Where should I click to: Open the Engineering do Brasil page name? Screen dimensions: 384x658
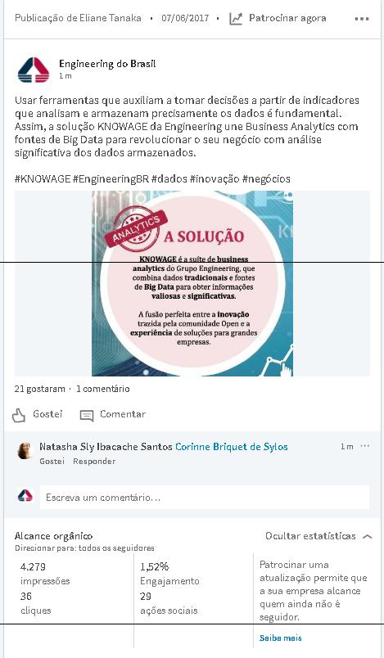pyautogui.click(x=107, y=64)
